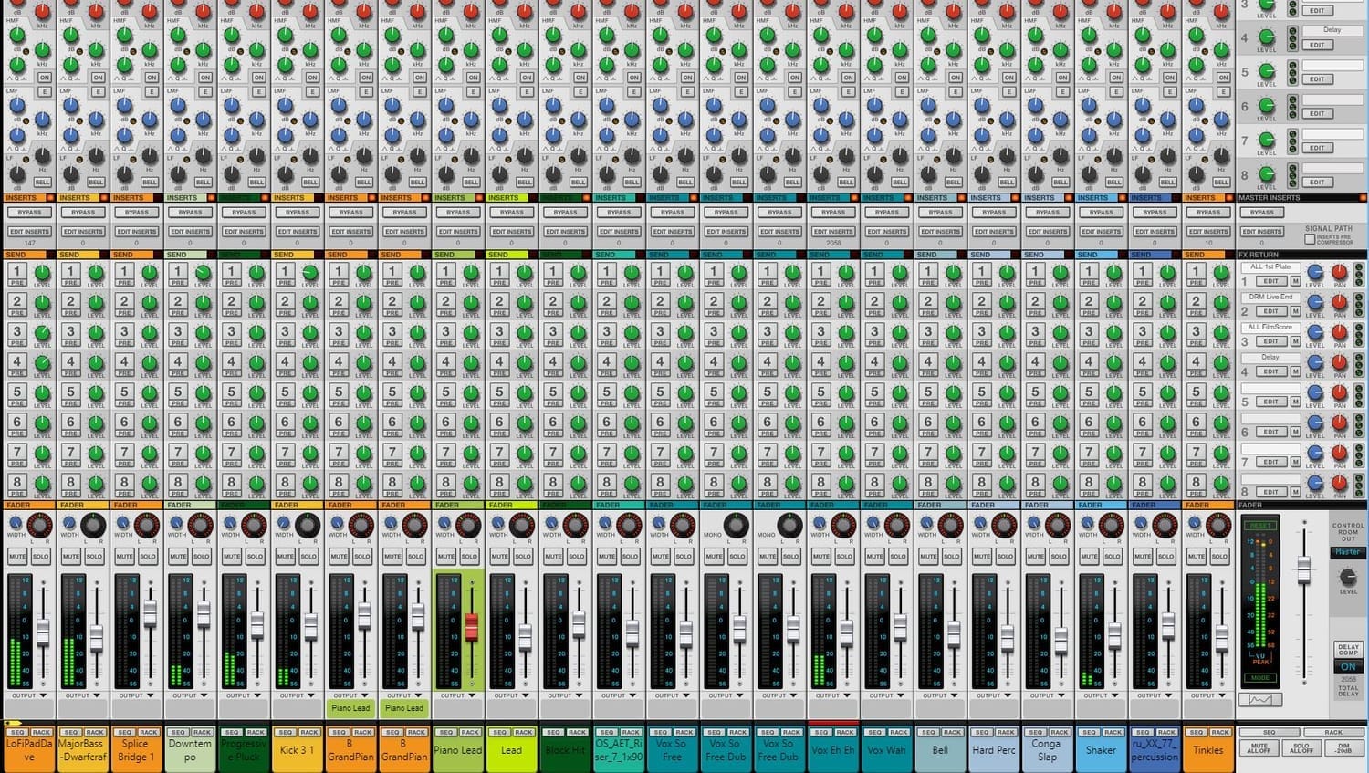This screenshot has height=773, width=1369.
Task: Open Output dropdown for Bell channel
Action: click(940, 695)
